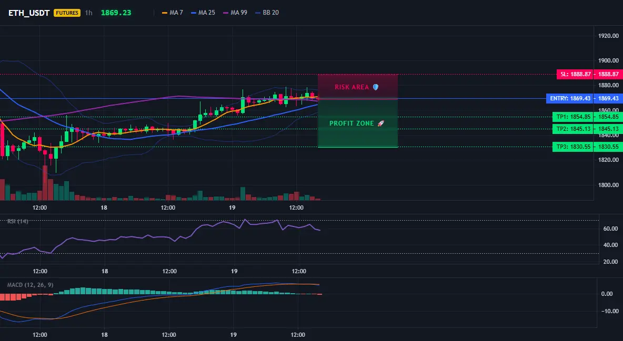Screen dimensions: 623x341
Task: Click the rocket icon in PROFIT ZONE
Action: 380,123
